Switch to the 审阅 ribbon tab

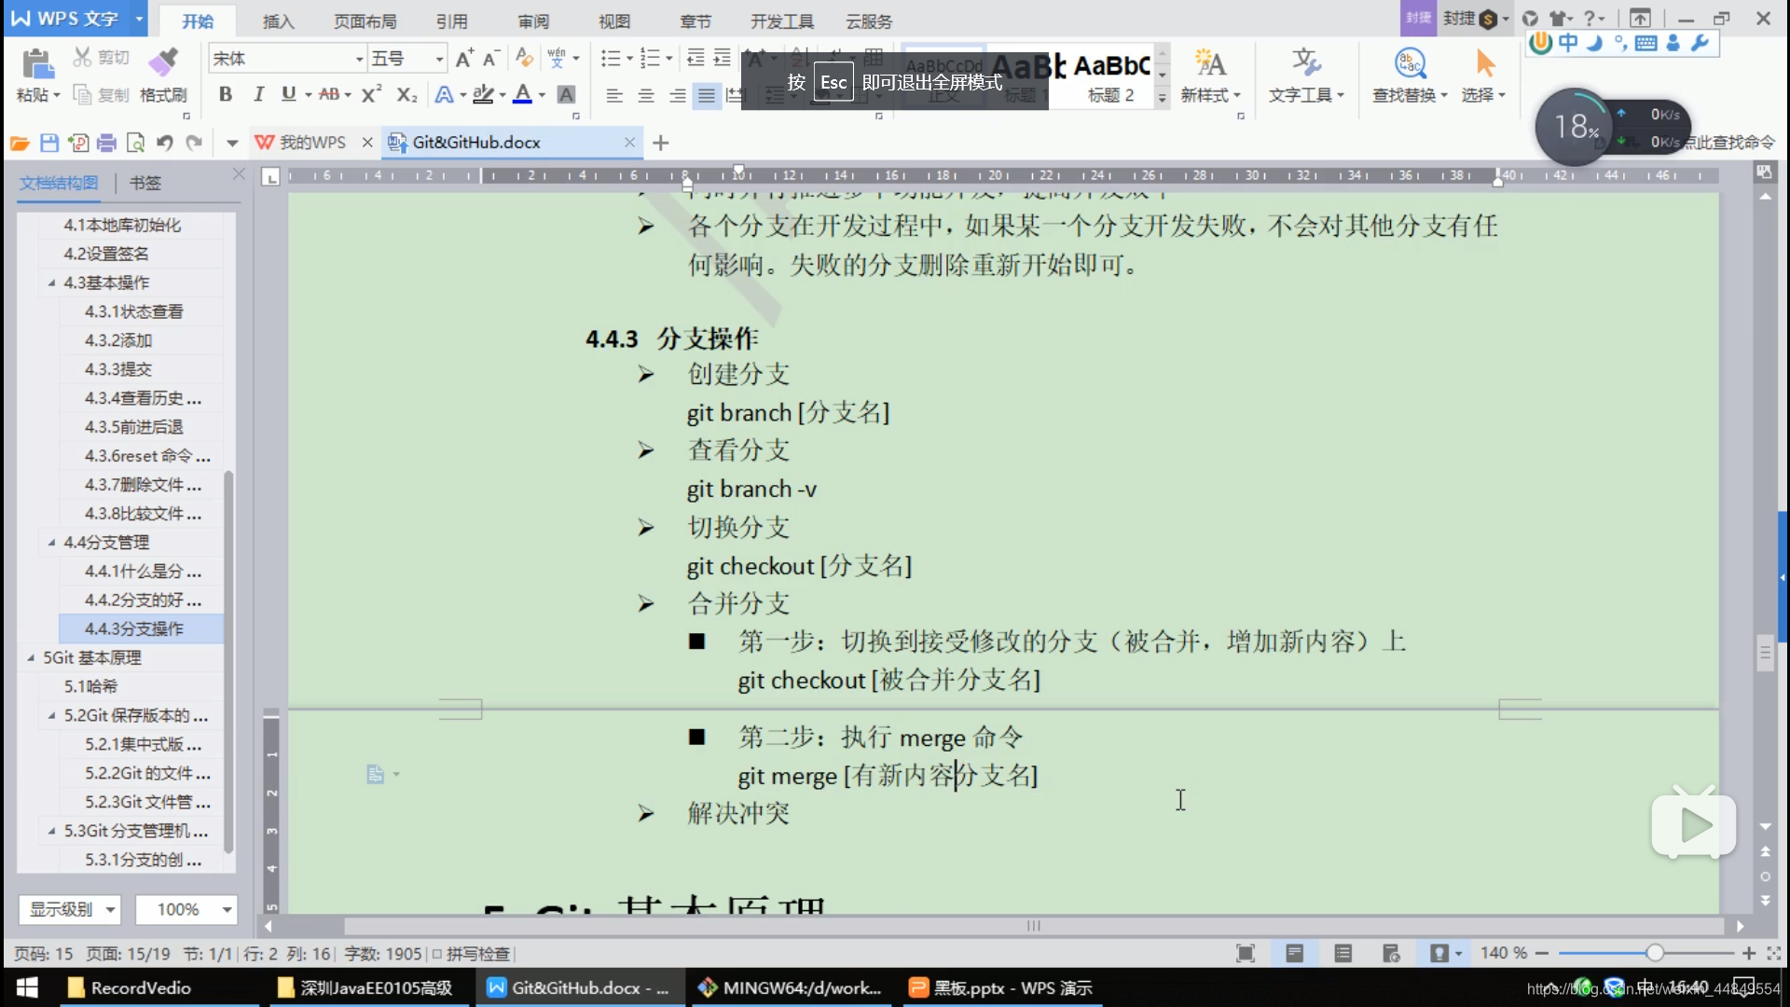pyautogui.click(x=533, y=21)
